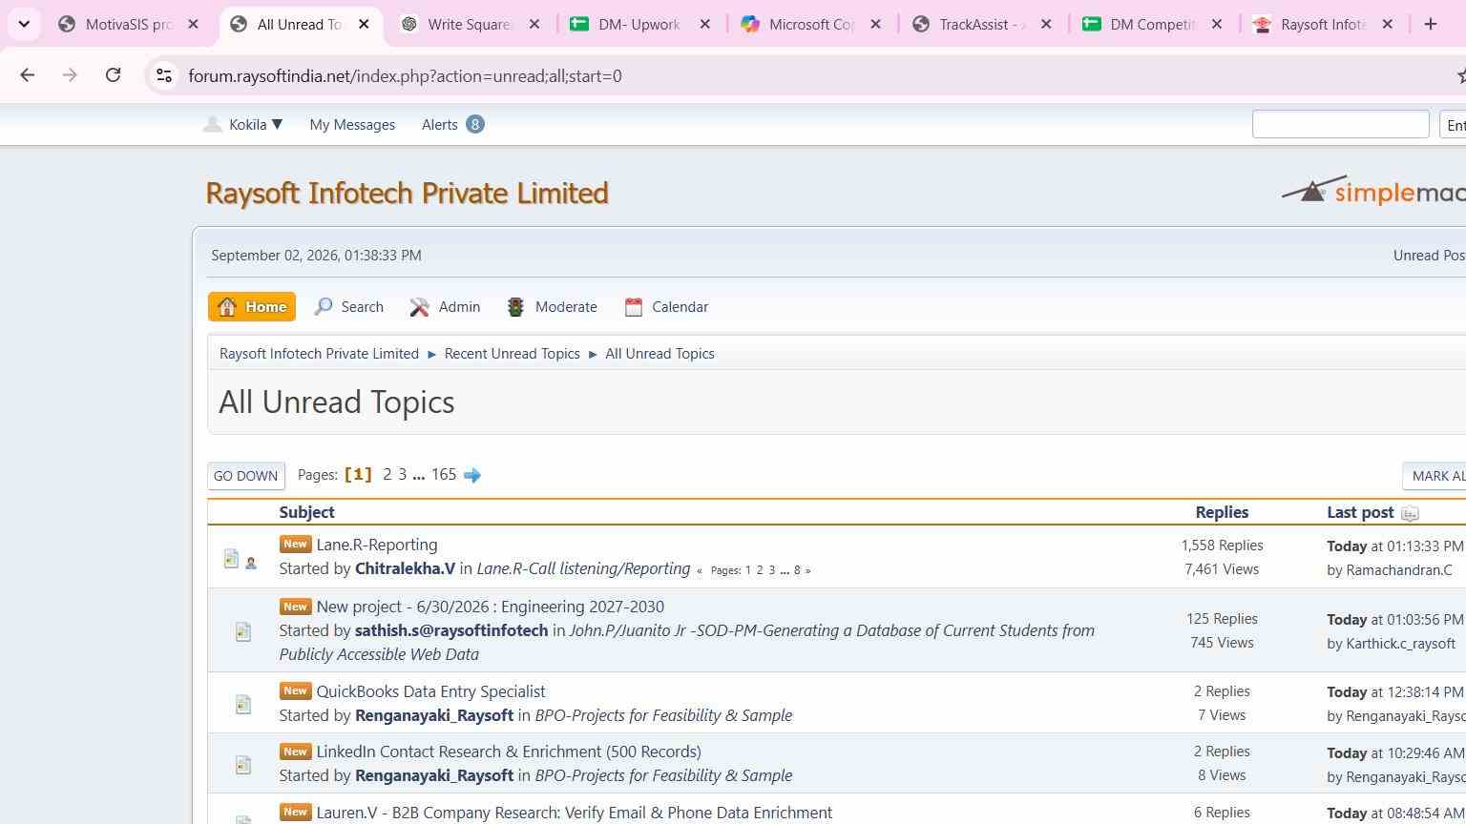The image size is (1466, 824).
Task: Open the Calendar menu item
Action: (666, 307)
